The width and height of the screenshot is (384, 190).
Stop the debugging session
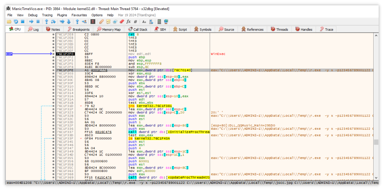click(x=22, y=21)
